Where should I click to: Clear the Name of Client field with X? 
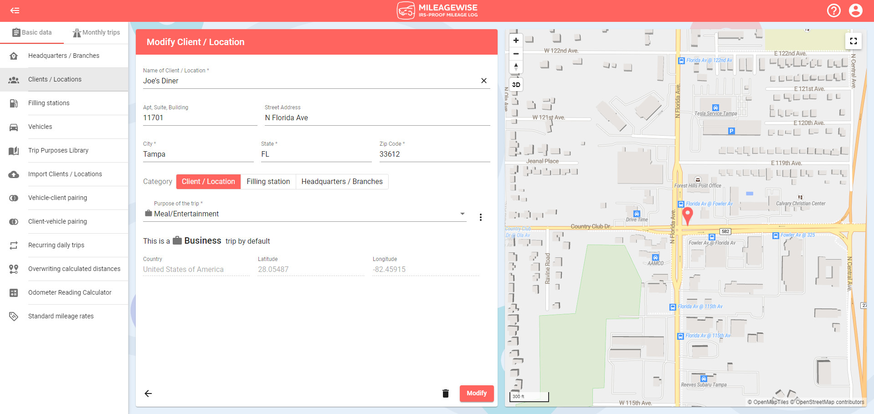(x=483, y=81)
